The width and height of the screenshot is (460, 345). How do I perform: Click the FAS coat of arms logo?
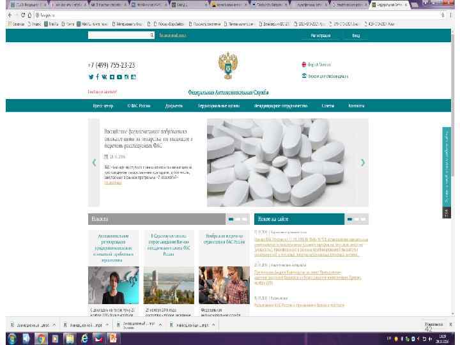pos(228,65)
